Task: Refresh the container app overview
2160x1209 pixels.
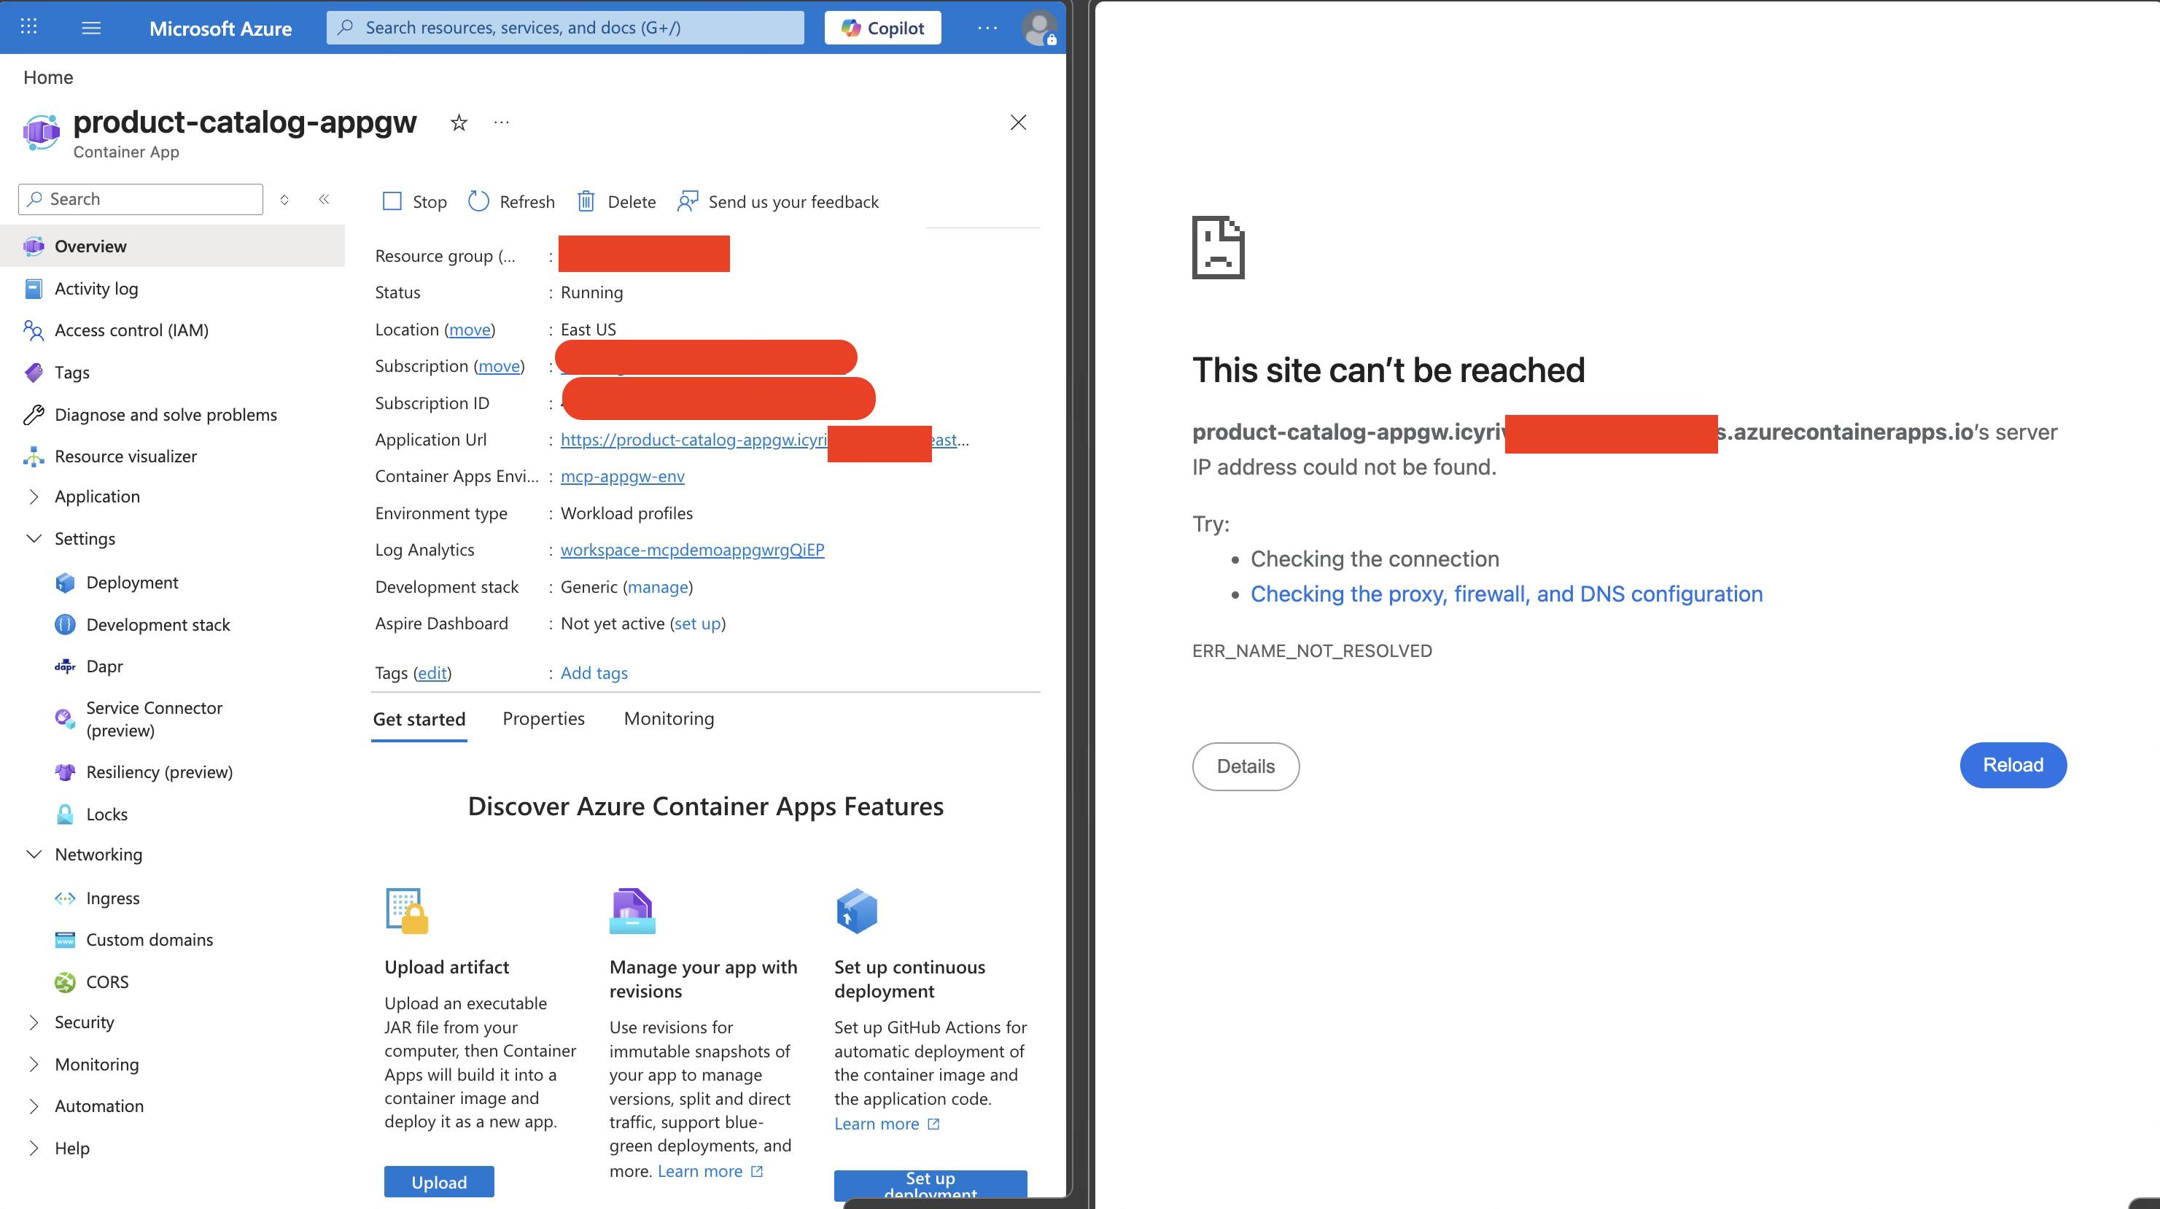Action: pyautogui.click(x=511, y=201)
